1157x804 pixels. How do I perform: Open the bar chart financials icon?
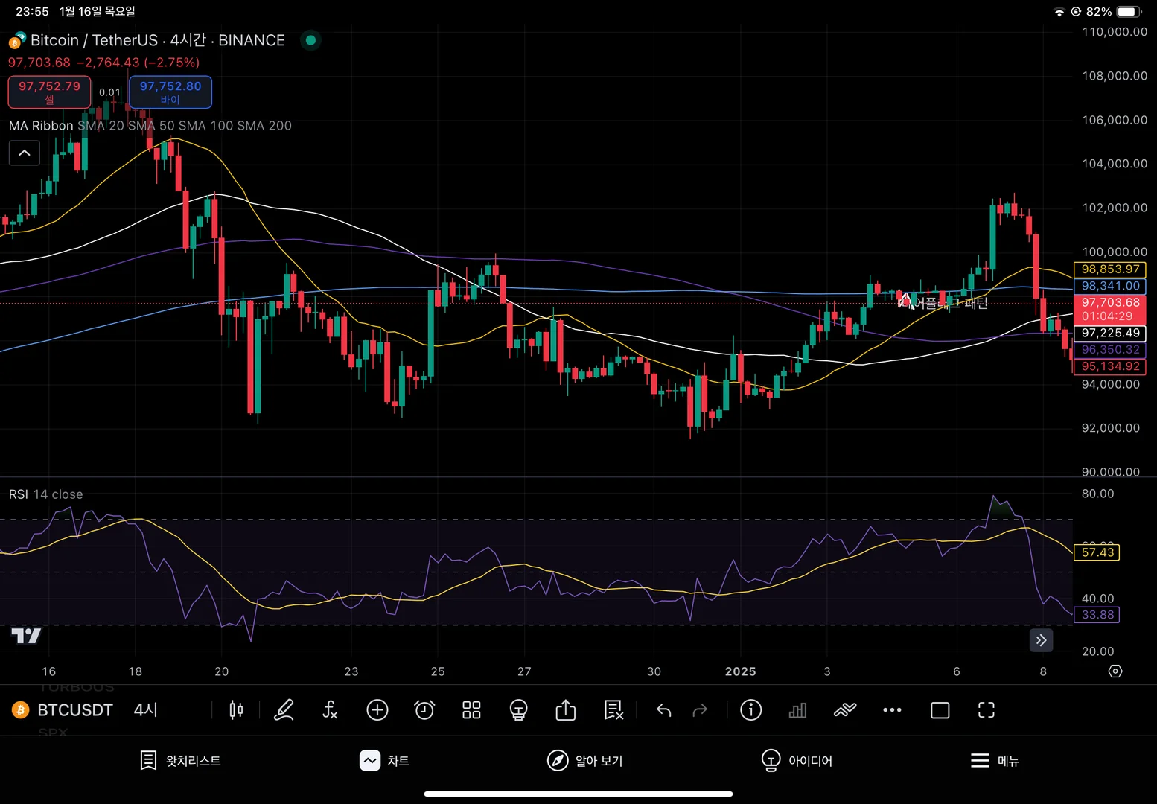[x=797, y=710]
